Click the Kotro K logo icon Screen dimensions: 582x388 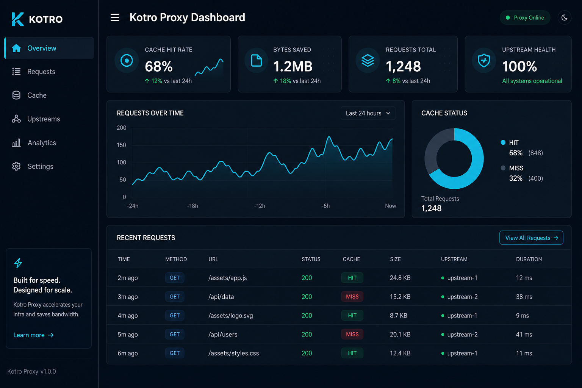point(17,19)
